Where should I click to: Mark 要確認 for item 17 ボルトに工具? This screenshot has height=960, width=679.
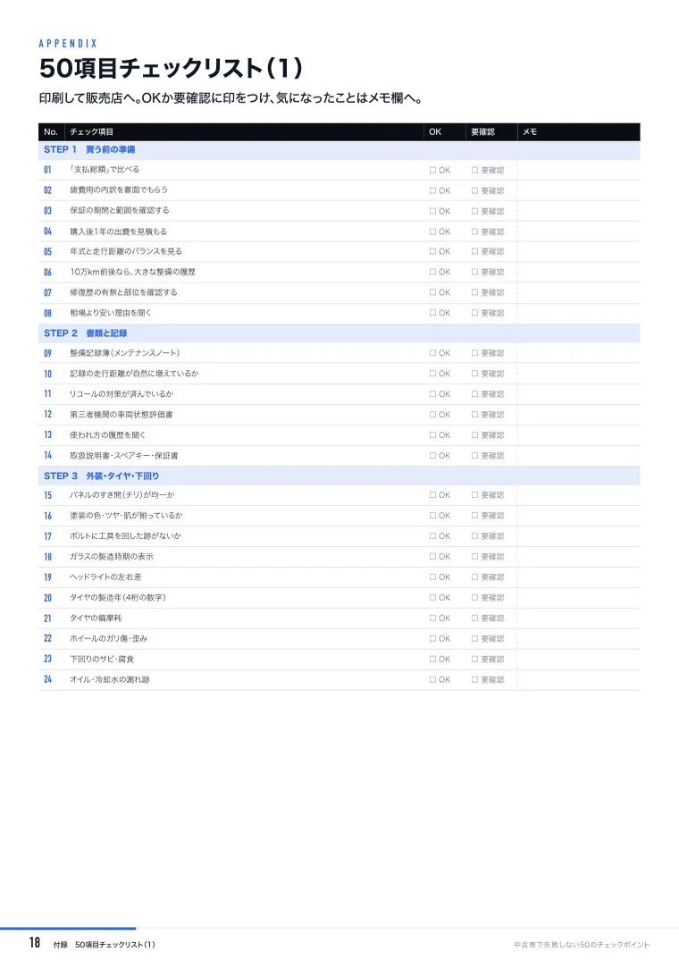click(x=474, y=535)
